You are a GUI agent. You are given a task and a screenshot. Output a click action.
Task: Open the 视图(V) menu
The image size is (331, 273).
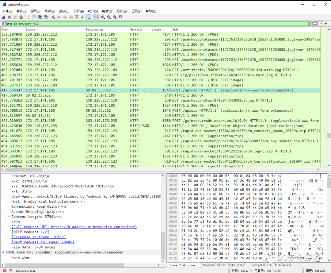35,11
